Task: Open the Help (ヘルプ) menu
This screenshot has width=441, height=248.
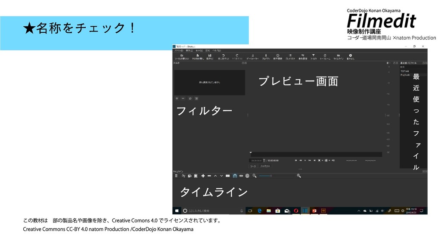Action: (x=217, y=51)
